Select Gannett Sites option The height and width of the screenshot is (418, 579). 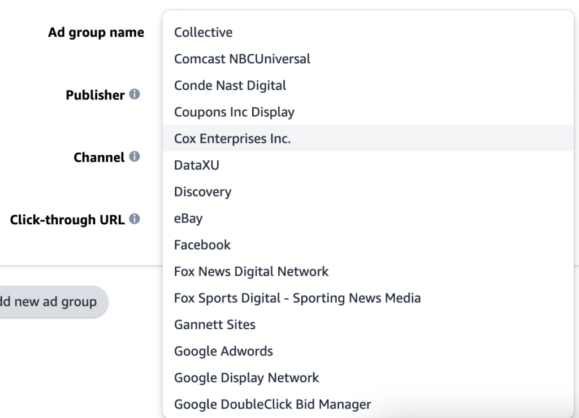pyautogui.click(x=215, y=324)
